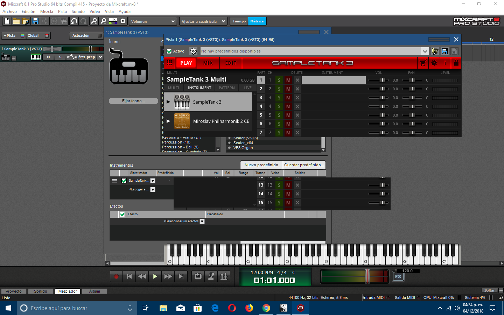Mute part 1 in SampleTank

click(288, 80)
